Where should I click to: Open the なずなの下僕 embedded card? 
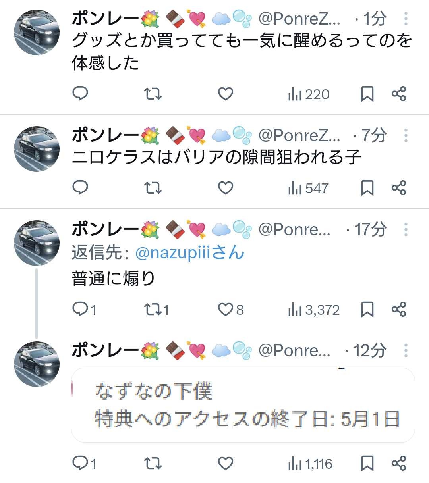[243, 405]
